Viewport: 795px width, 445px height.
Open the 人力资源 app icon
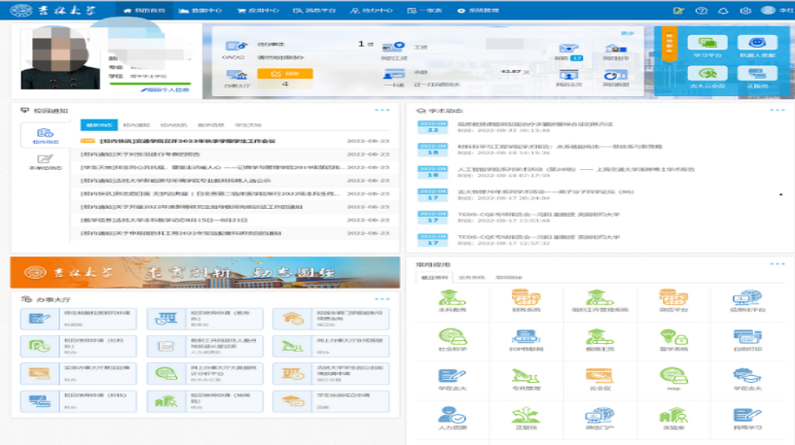(451, 416)
